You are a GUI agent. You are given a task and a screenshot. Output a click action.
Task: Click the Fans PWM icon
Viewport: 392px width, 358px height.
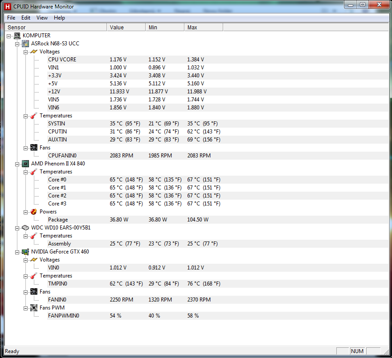pyautogui.click(x=34, y=308)
